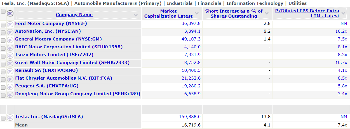
Task: Click Ford P/E value NM
Action: pyautogui.click(x=344, y=23)
